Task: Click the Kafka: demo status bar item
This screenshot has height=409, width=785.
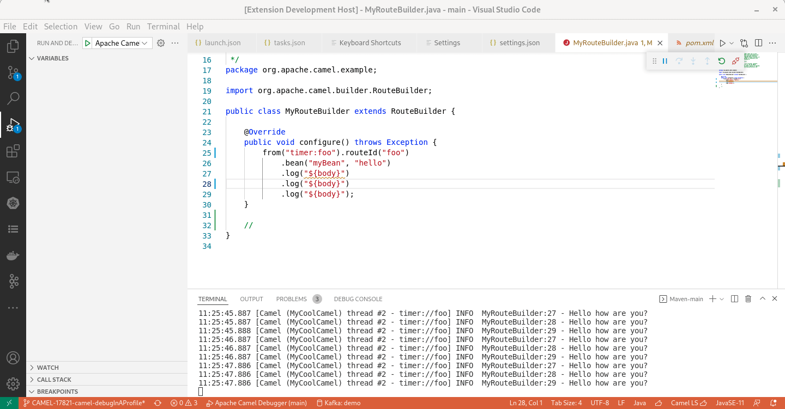Action: [338, 403]
